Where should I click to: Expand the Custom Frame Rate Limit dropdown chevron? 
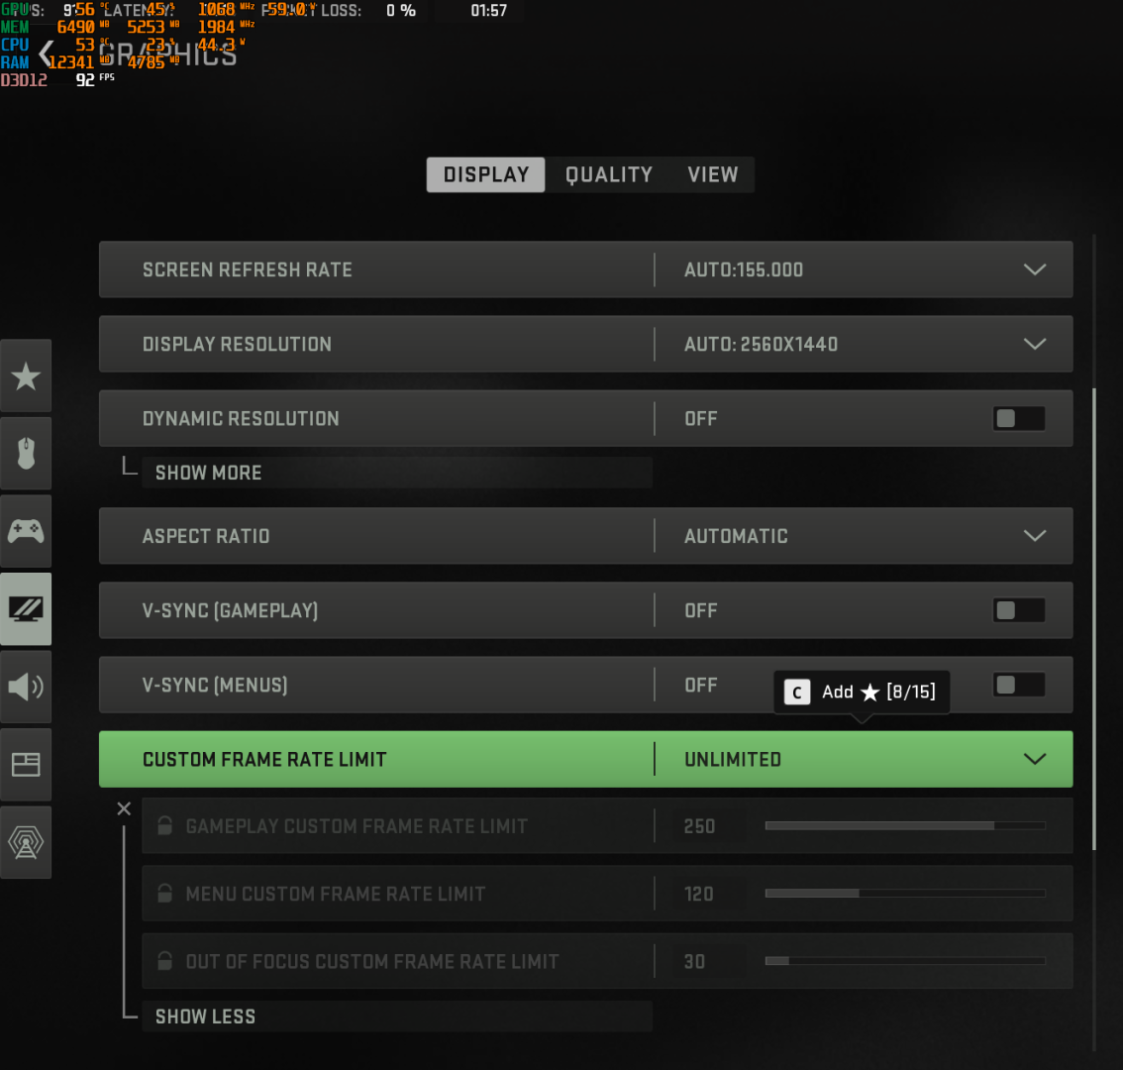pos(1035,759)
